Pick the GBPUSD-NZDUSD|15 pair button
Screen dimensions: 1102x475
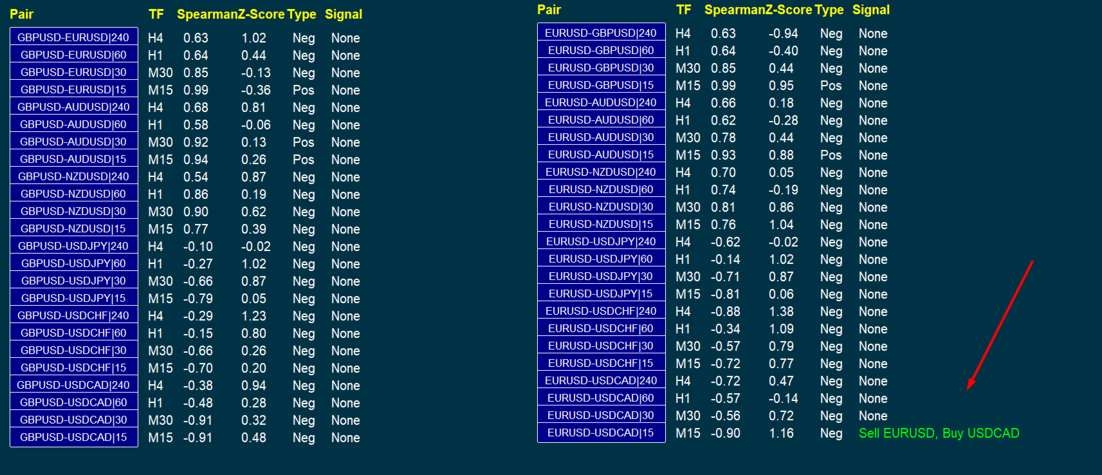(x=73, y=228)
